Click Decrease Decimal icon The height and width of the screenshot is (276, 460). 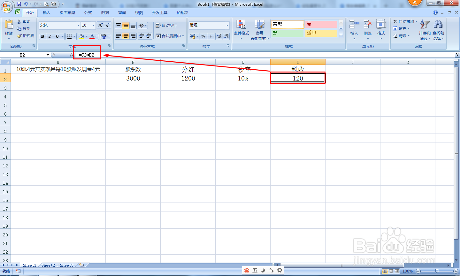point(226,36)
